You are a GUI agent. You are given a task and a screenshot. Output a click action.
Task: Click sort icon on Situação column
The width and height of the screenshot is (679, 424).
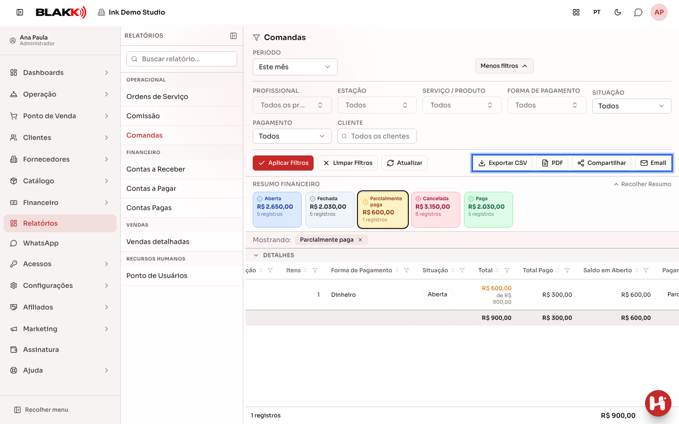point(453,270)
